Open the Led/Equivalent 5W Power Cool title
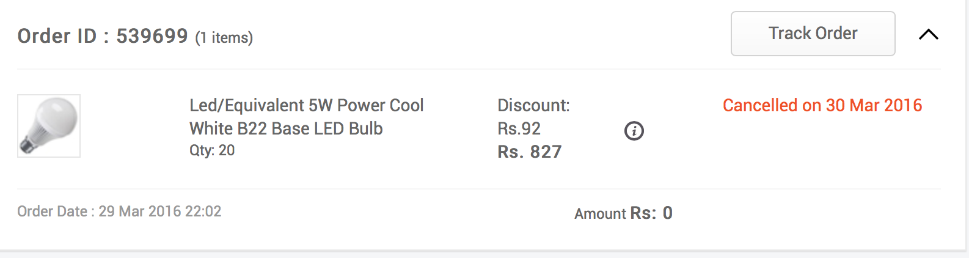This screenshot has height=258, width=969. [306, 105]
